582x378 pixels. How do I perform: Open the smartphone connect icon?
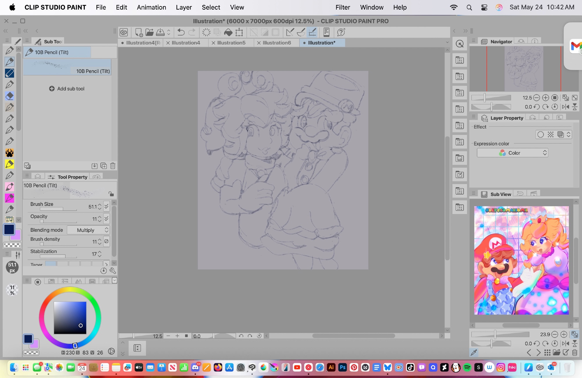click(x=327, y=32)
